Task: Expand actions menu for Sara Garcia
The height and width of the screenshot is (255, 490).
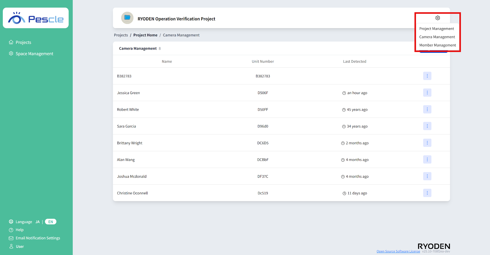Action: pyautogui.click(x=427, y=126)
